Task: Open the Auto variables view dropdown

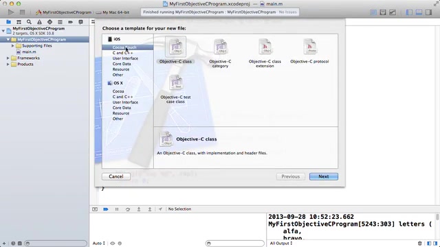Action: click(99, 244)
